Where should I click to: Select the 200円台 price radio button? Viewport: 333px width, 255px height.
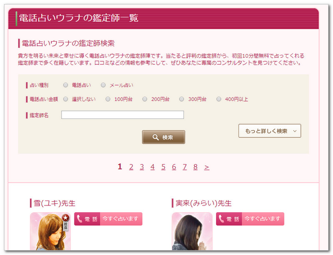(x=145, y=99)
